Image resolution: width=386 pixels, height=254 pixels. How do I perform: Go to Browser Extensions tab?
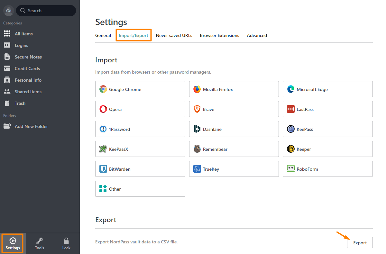[220, 35]
